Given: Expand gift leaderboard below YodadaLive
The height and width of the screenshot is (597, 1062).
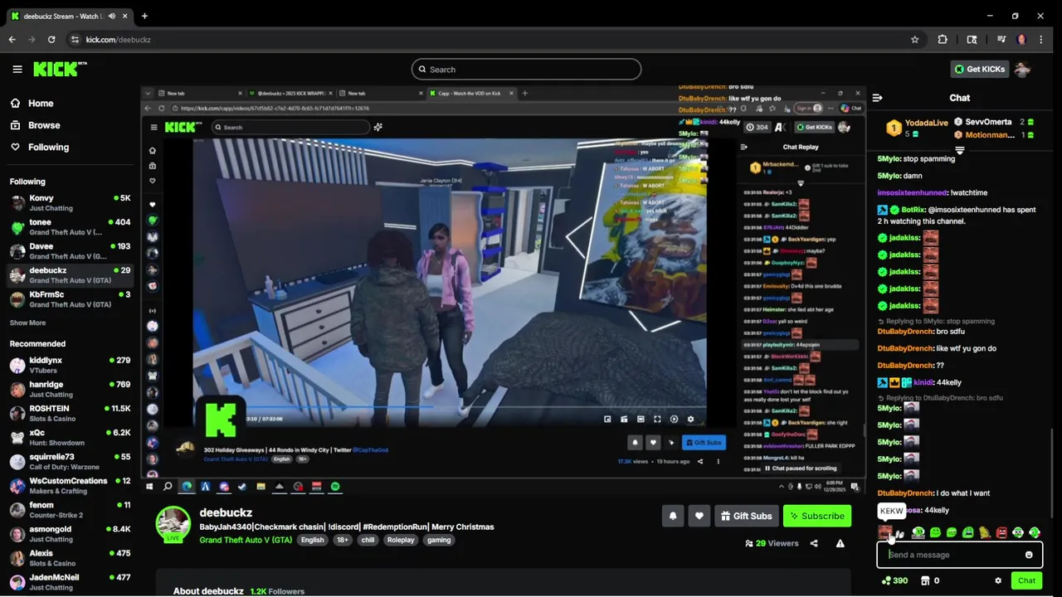Looking at the screenshot, I should [960, 151].
